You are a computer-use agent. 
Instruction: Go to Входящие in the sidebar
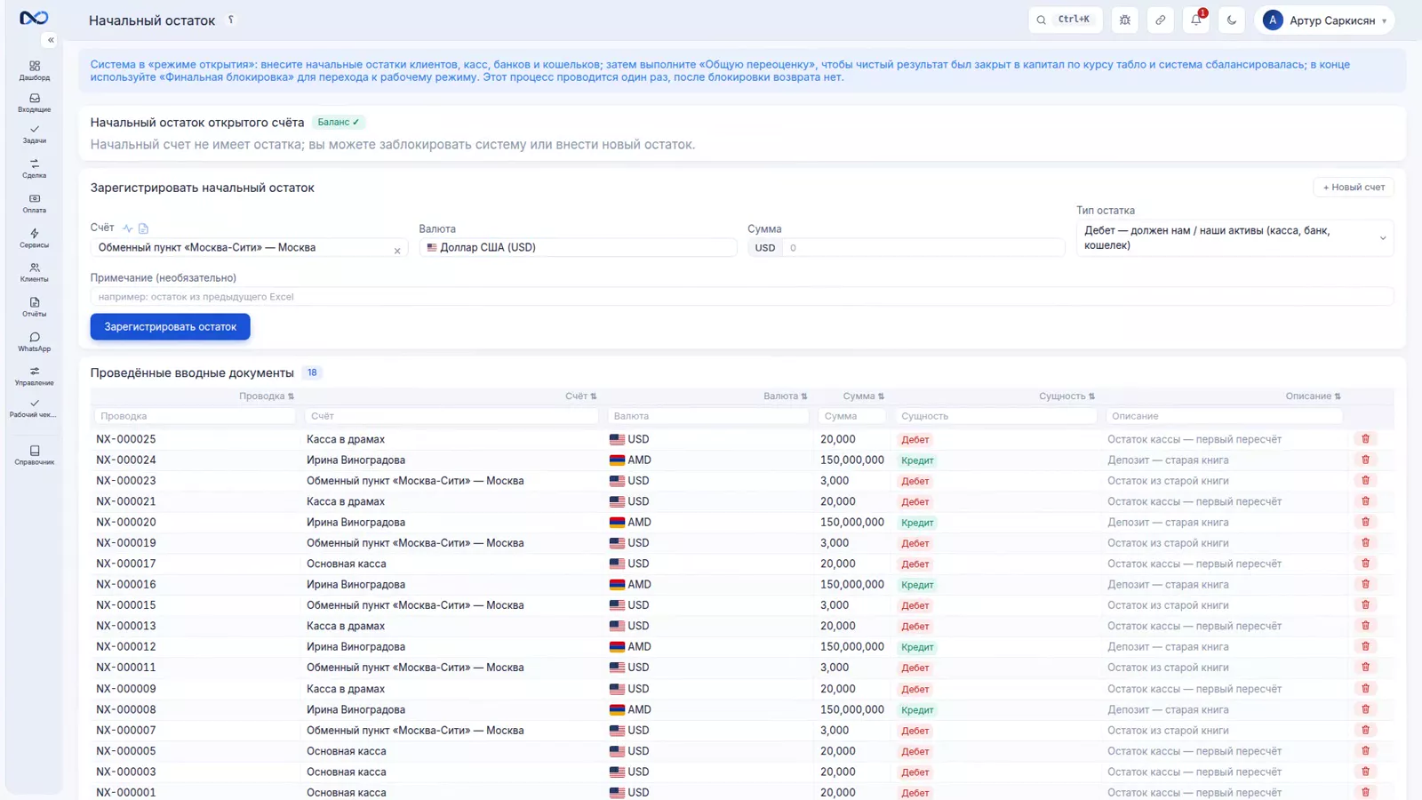[x=35, y=103]
